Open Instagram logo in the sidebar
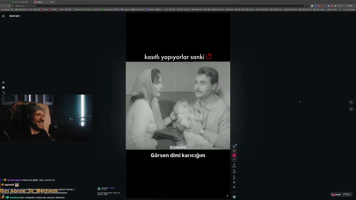Viewport: 356px width, 200px height. pyautogui.click(x=3, y=16)
